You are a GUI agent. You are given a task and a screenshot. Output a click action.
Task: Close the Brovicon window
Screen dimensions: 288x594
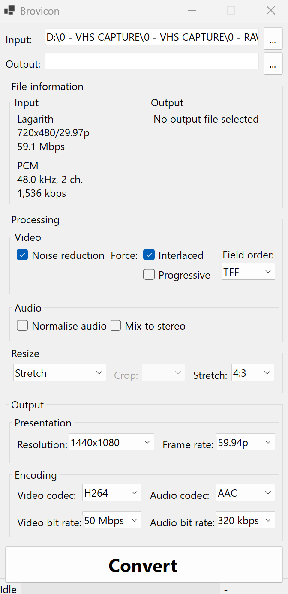pos(271,11)
